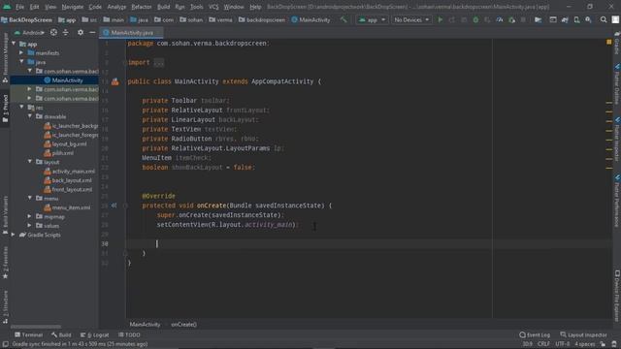The width and height of the screenshot is (621, 349).
Task: Run the app with the green play icon
Action: pos(440,19)
